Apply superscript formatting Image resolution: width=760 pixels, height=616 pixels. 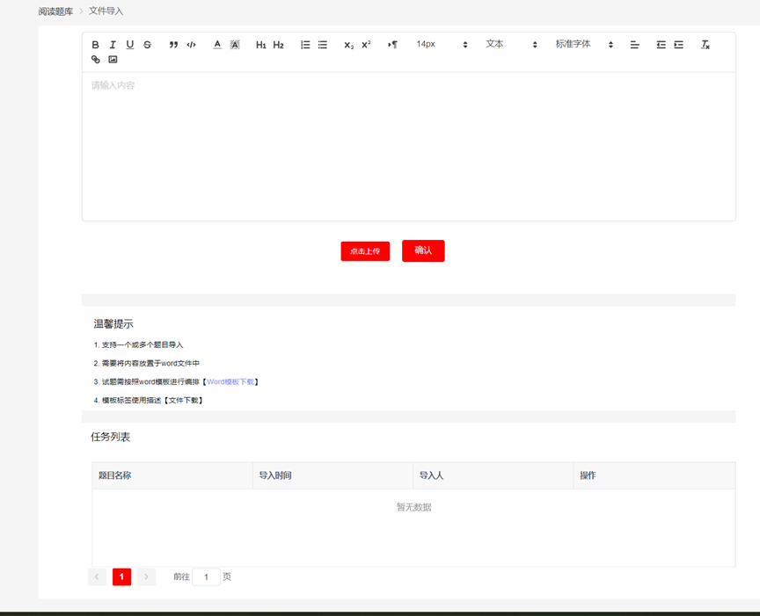tap(366, 45)
